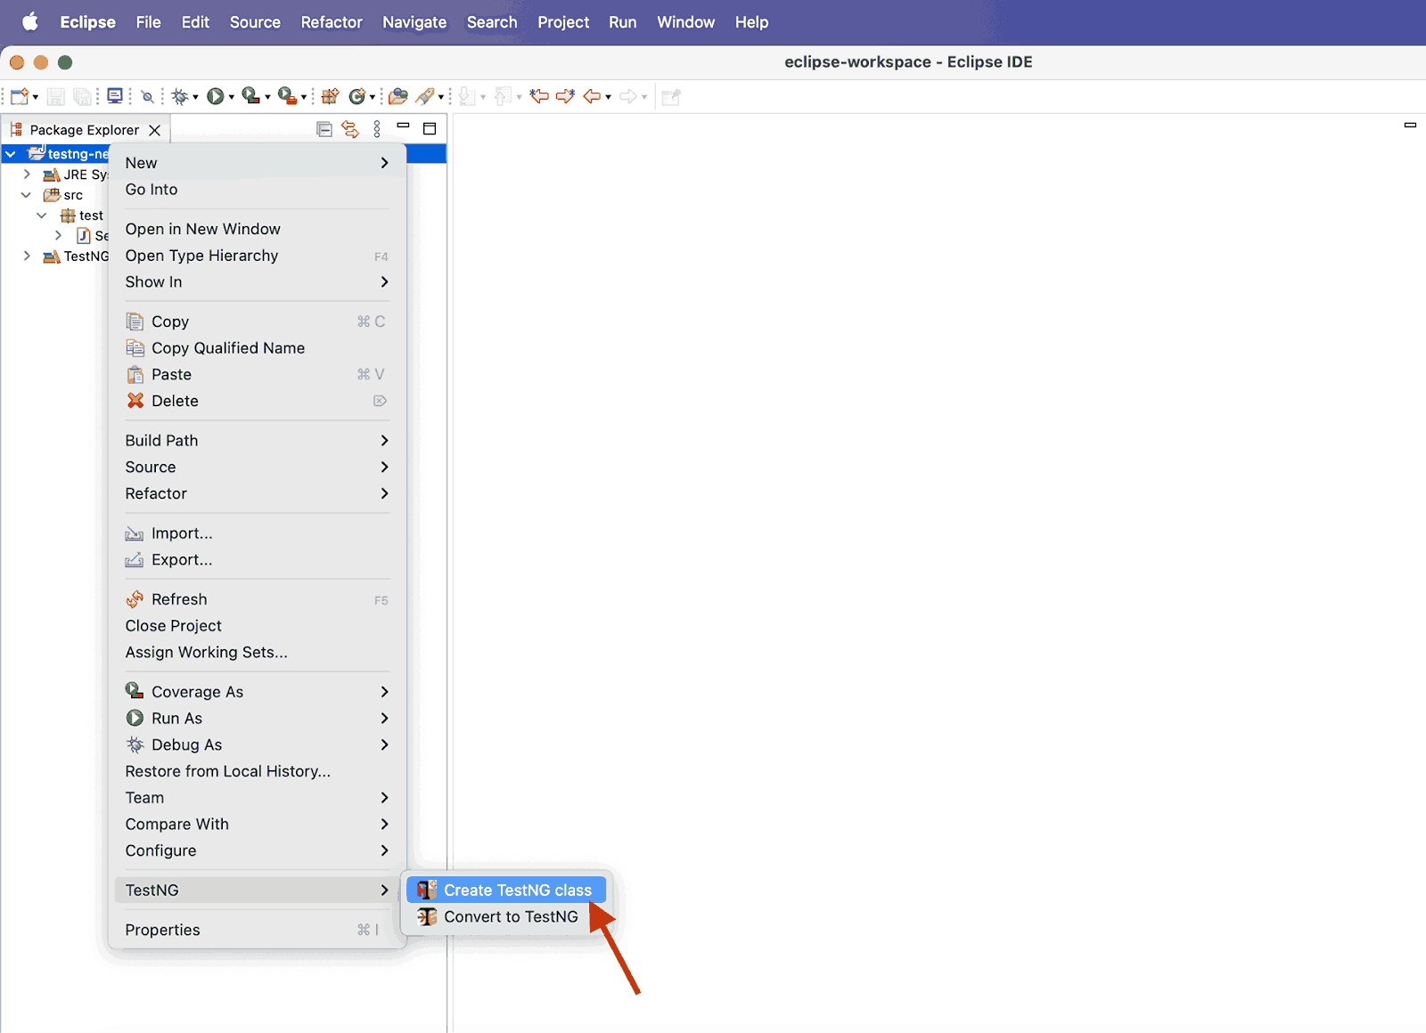Image resolution: width=1426 pixels, height=1033 pixels.
Task: Open the New wizard using the leftmost toolbar icon
Action: 20,95
